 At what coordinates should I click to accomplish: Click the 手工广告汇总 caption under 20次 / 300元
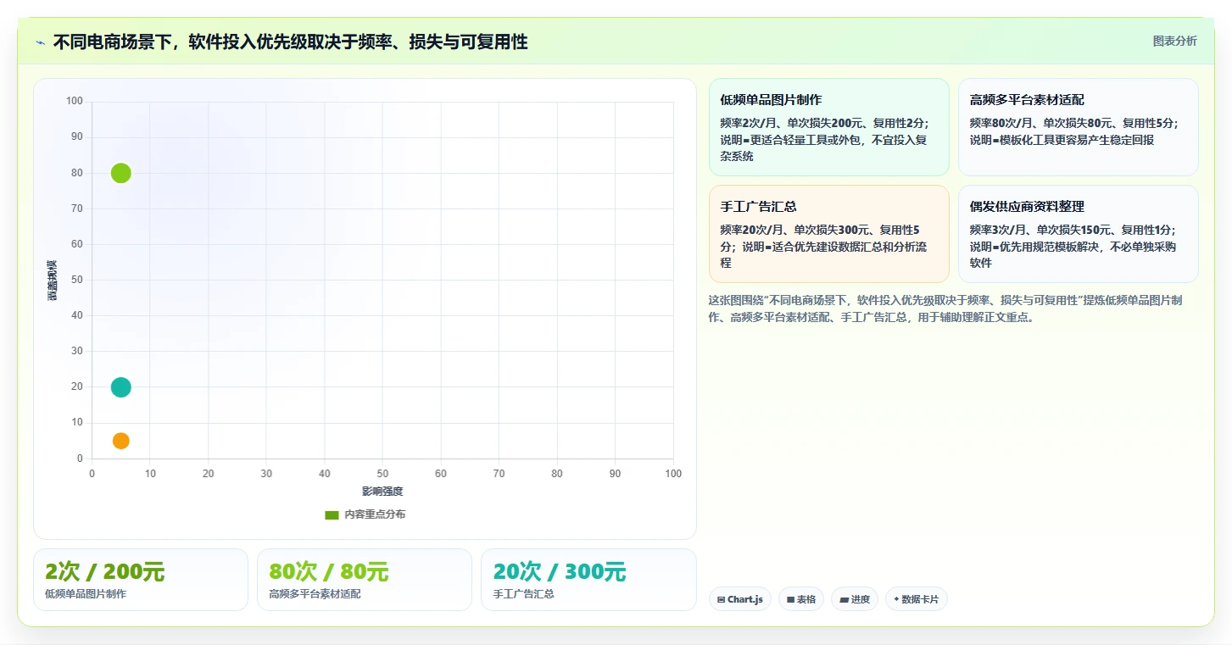[524, 594]
